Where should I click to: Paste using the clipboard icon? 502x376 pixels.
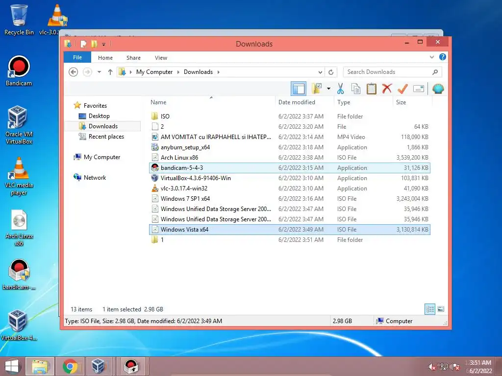[372, 89]
